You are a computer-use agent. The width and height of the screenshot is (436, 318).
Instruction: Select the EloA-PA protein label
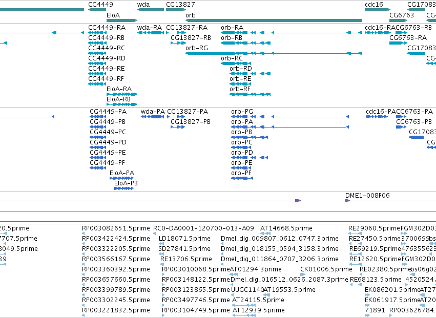click(x=122, y=173)
